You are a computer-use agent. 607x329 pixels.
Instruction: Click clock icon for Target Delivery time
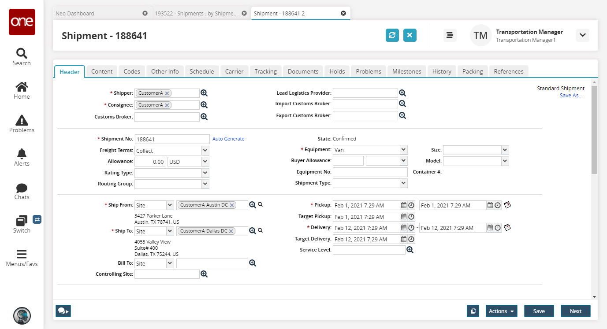(411, 239)
